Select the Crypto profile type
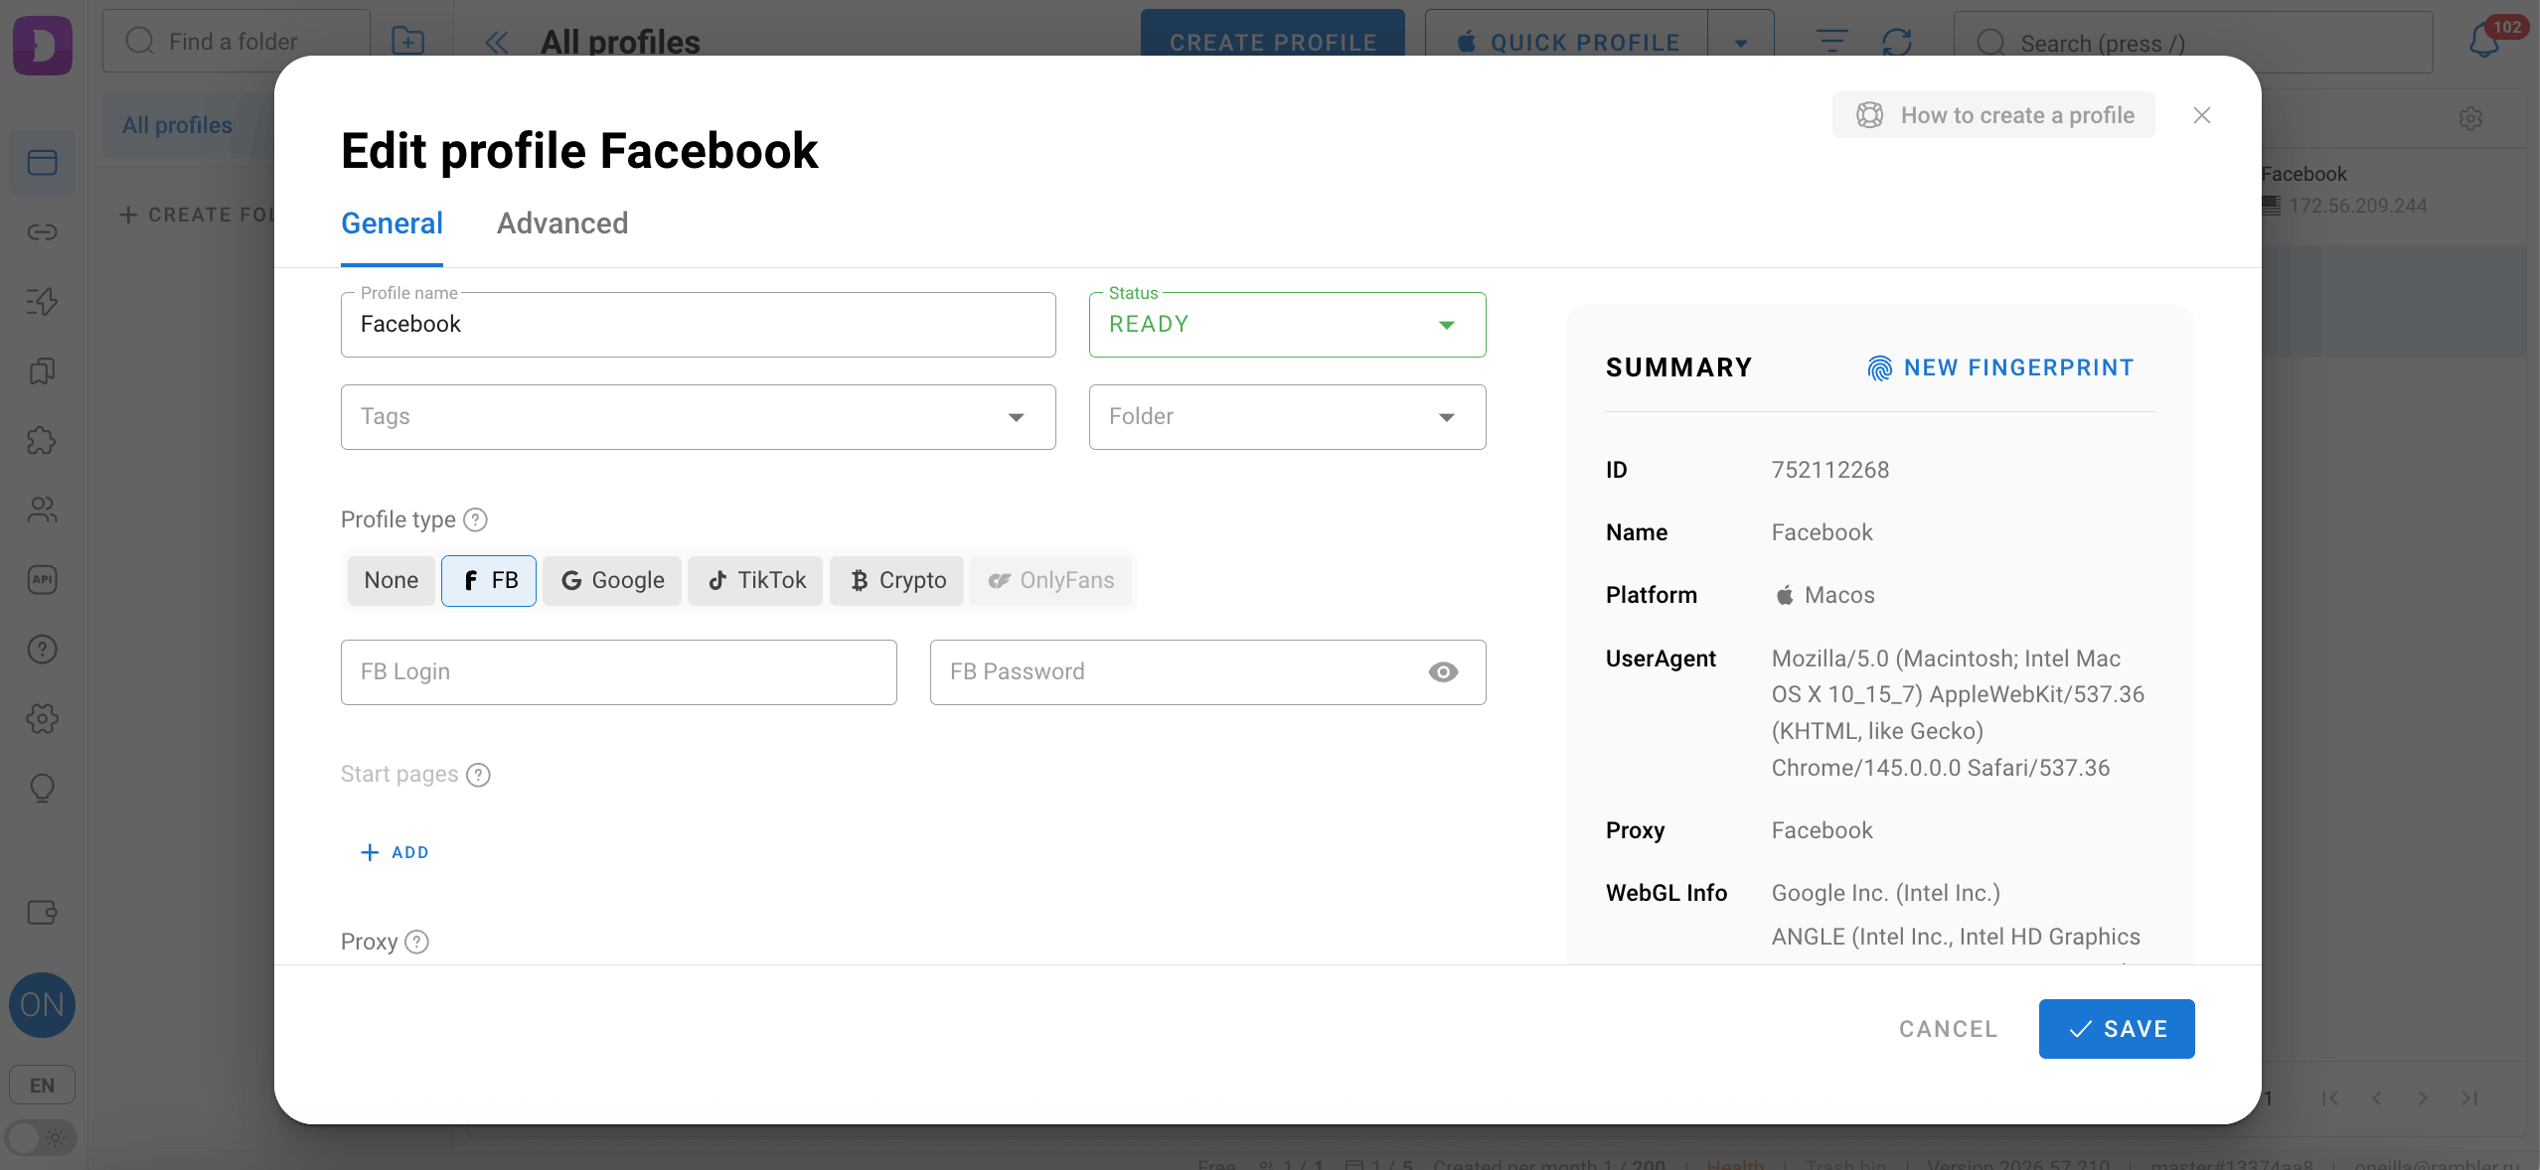2540x1170 pixels. click(x=895, y=580)
